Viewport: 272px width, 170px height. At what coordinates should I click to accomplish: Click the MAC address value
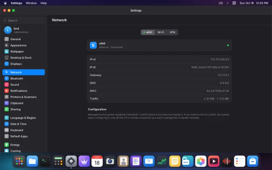(x=218, y=91)
